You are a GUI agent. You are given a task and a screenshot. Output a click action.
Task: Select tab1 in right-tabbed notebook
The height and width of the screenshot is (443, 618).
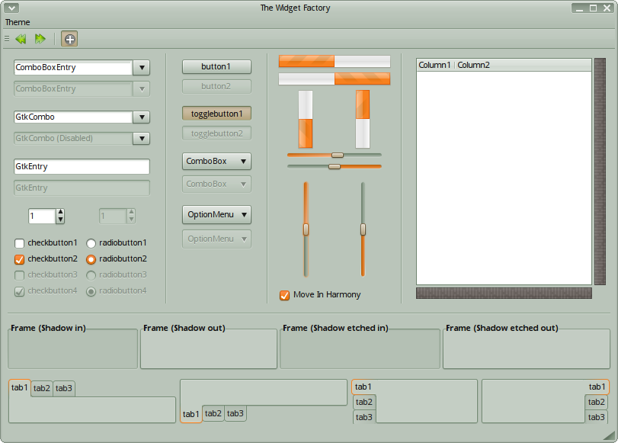click(597, 387)
